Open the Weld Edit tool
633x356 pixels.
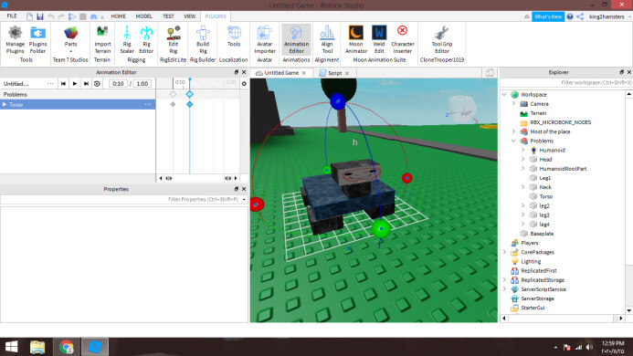[379, 39]
